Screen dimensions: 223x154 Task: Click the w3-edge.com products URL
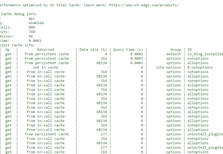pos(144,5)
